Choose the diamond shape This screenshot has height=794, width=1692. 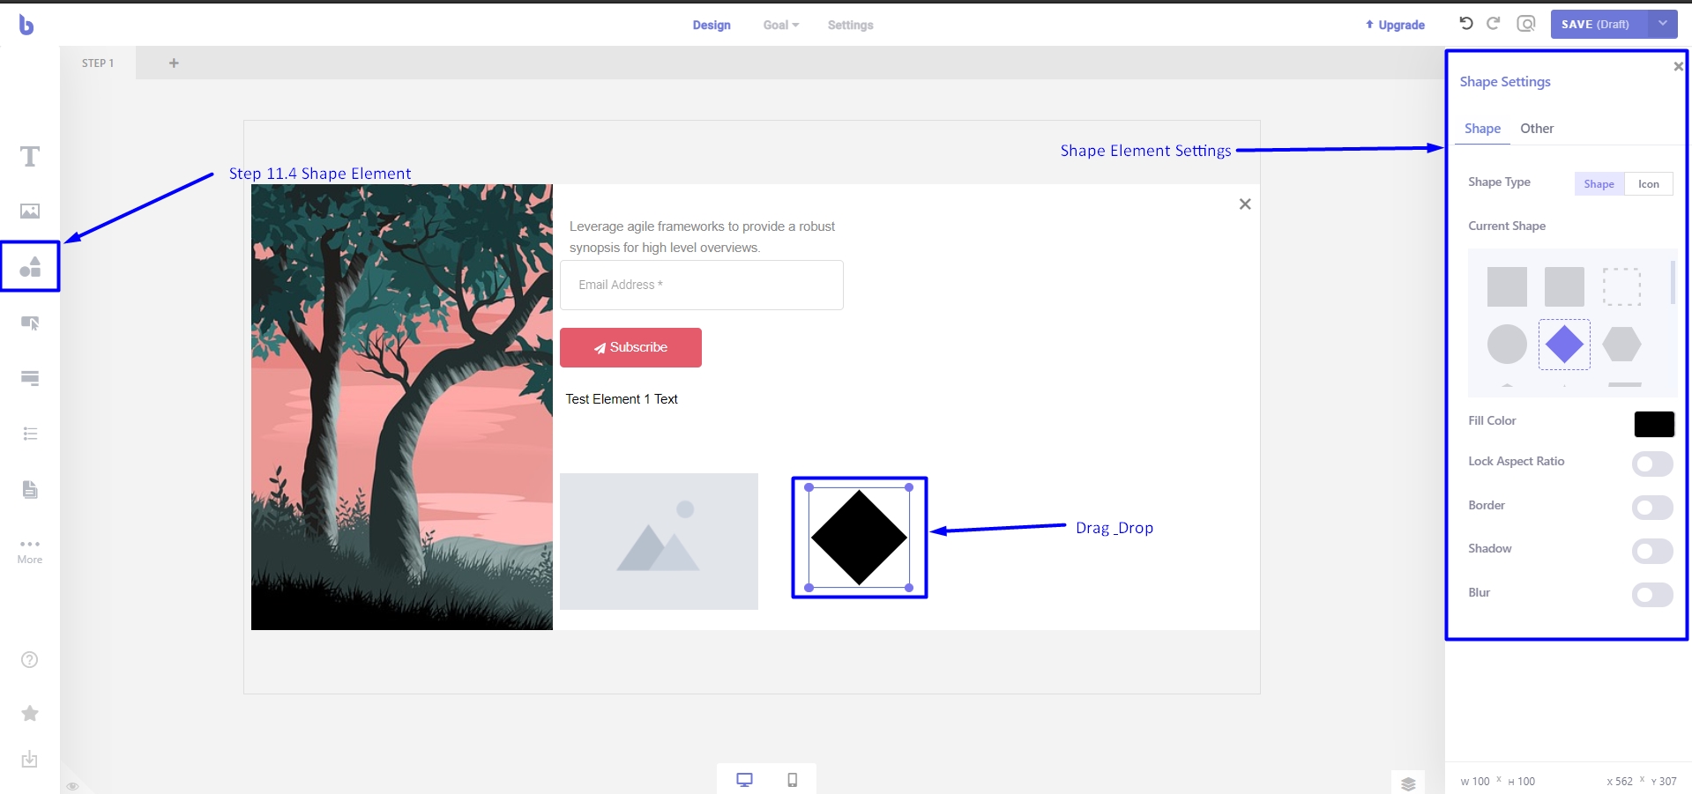point(1564,345)
